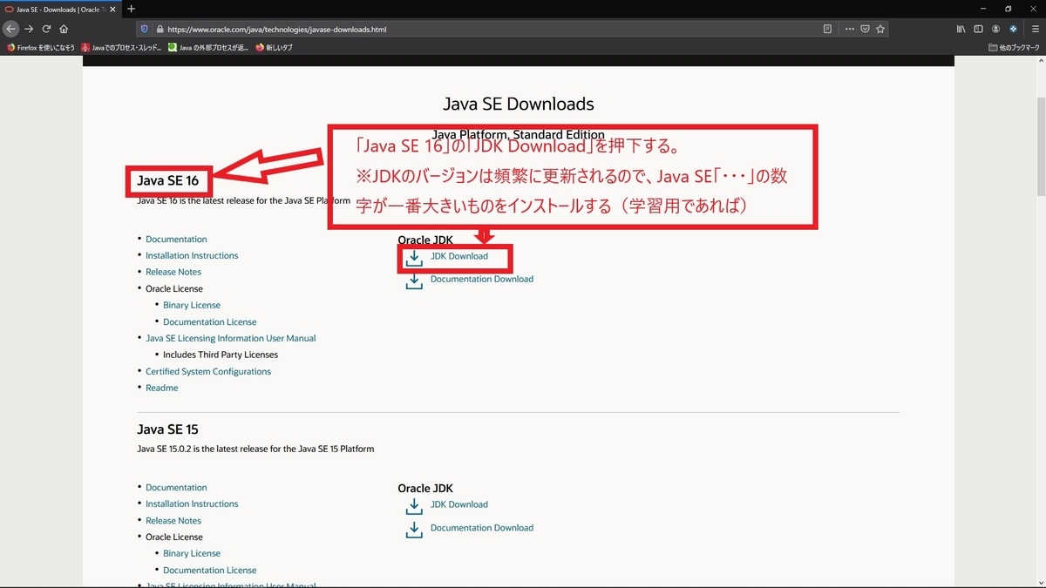Viewport: 1046px width, 588px height.
Task: Click the tracking protection shield
Action: 144,28
